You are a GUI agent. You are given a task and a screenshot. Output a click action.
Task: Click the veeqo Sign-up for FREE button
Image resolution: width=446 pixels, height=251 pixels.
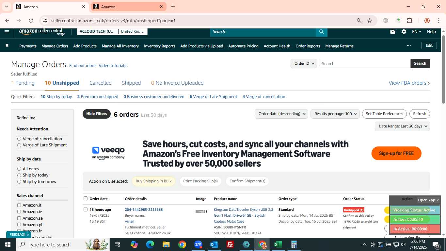396,153
